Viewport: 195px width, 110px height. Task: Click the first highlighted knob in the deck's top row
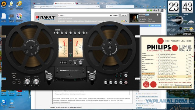[57, 33]
